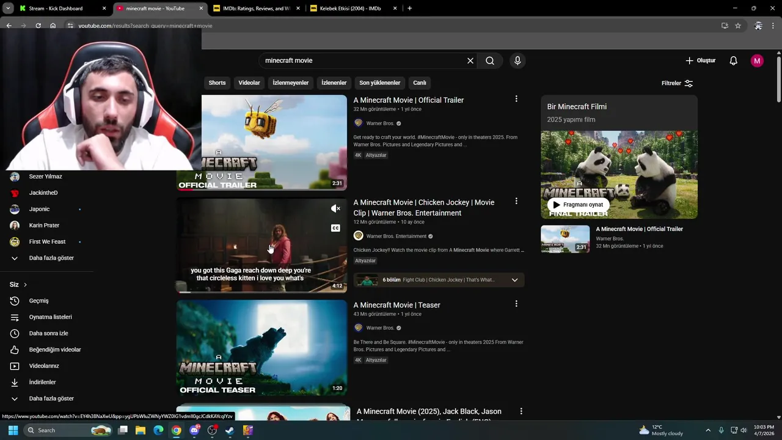Open Beğendiğim videolar liked videos
The height and width of the screenshot is (440, 782).
coord(46,350)
